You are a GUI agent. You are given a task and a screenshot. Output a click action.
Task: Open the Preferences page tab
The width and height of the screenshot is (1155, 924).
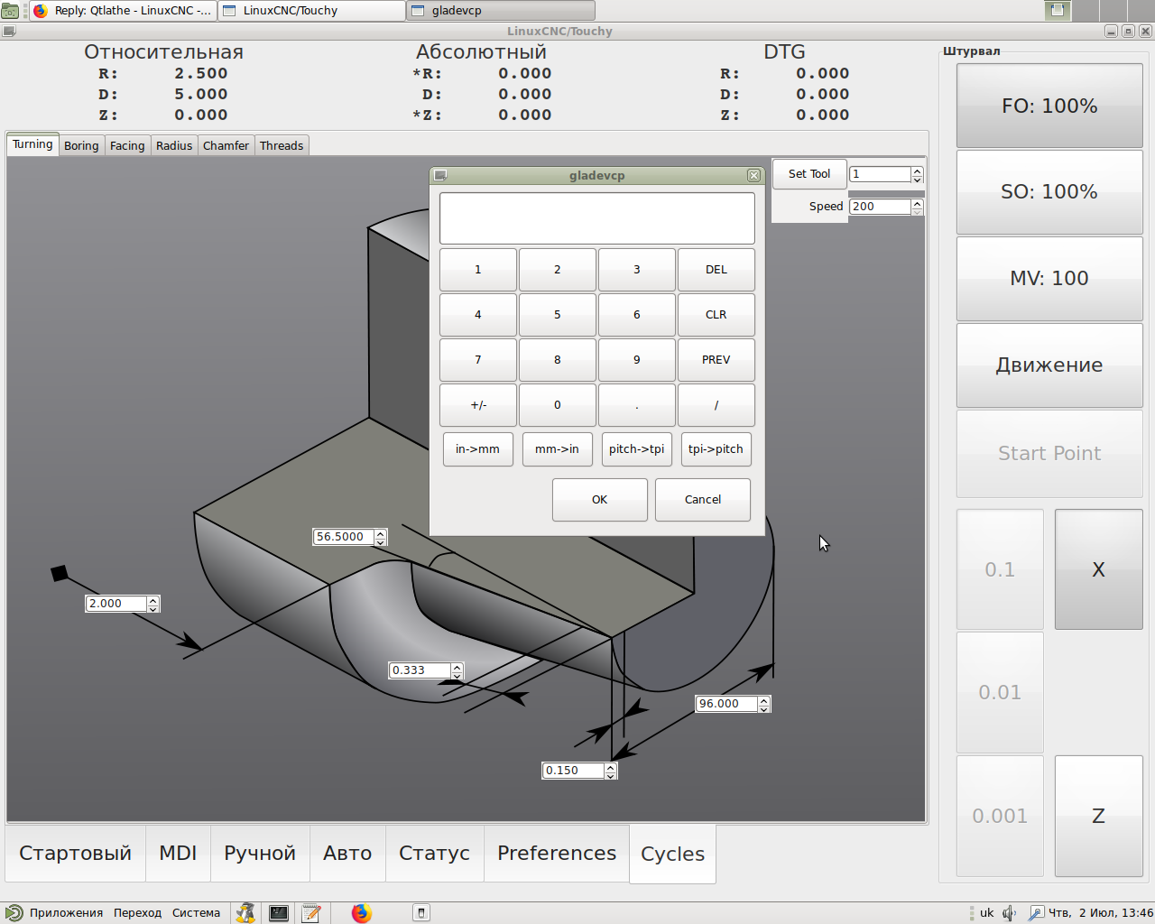pos(557,853)
